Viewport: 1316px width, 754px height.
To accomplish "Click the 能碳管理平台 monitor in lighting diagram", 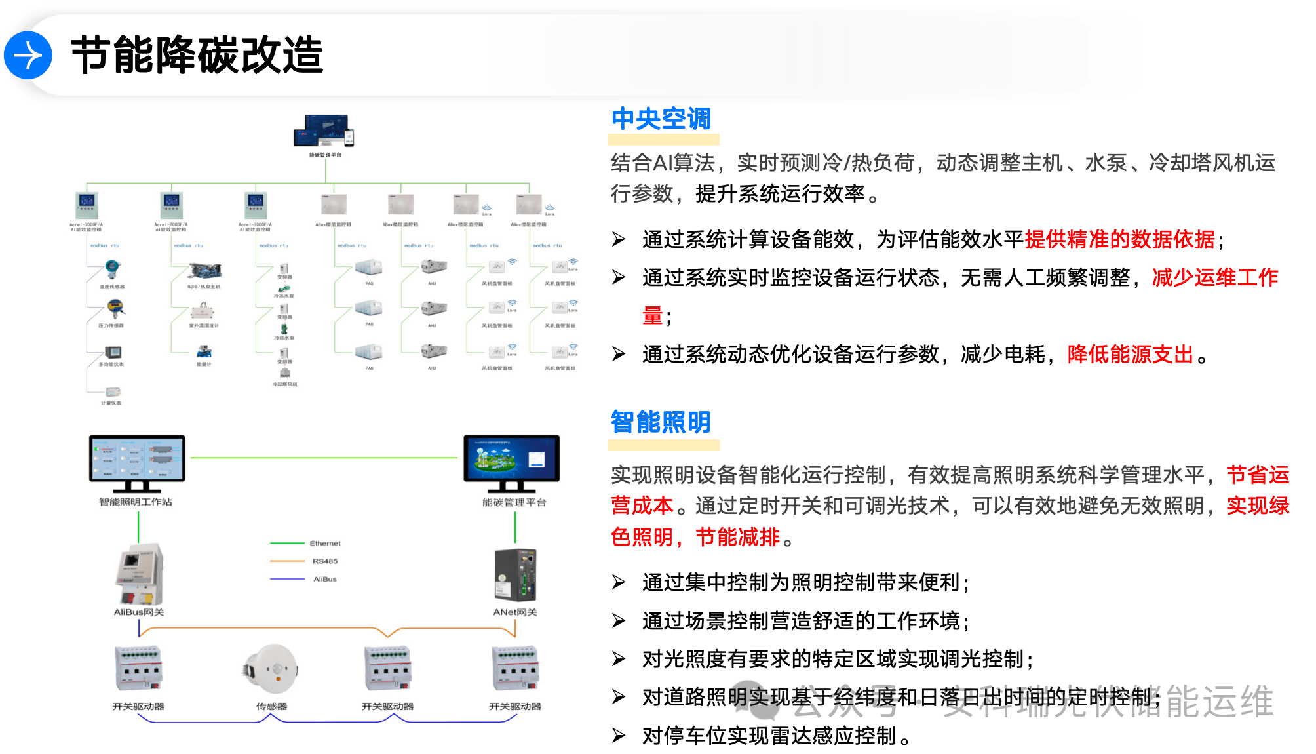I will [511, 458].
